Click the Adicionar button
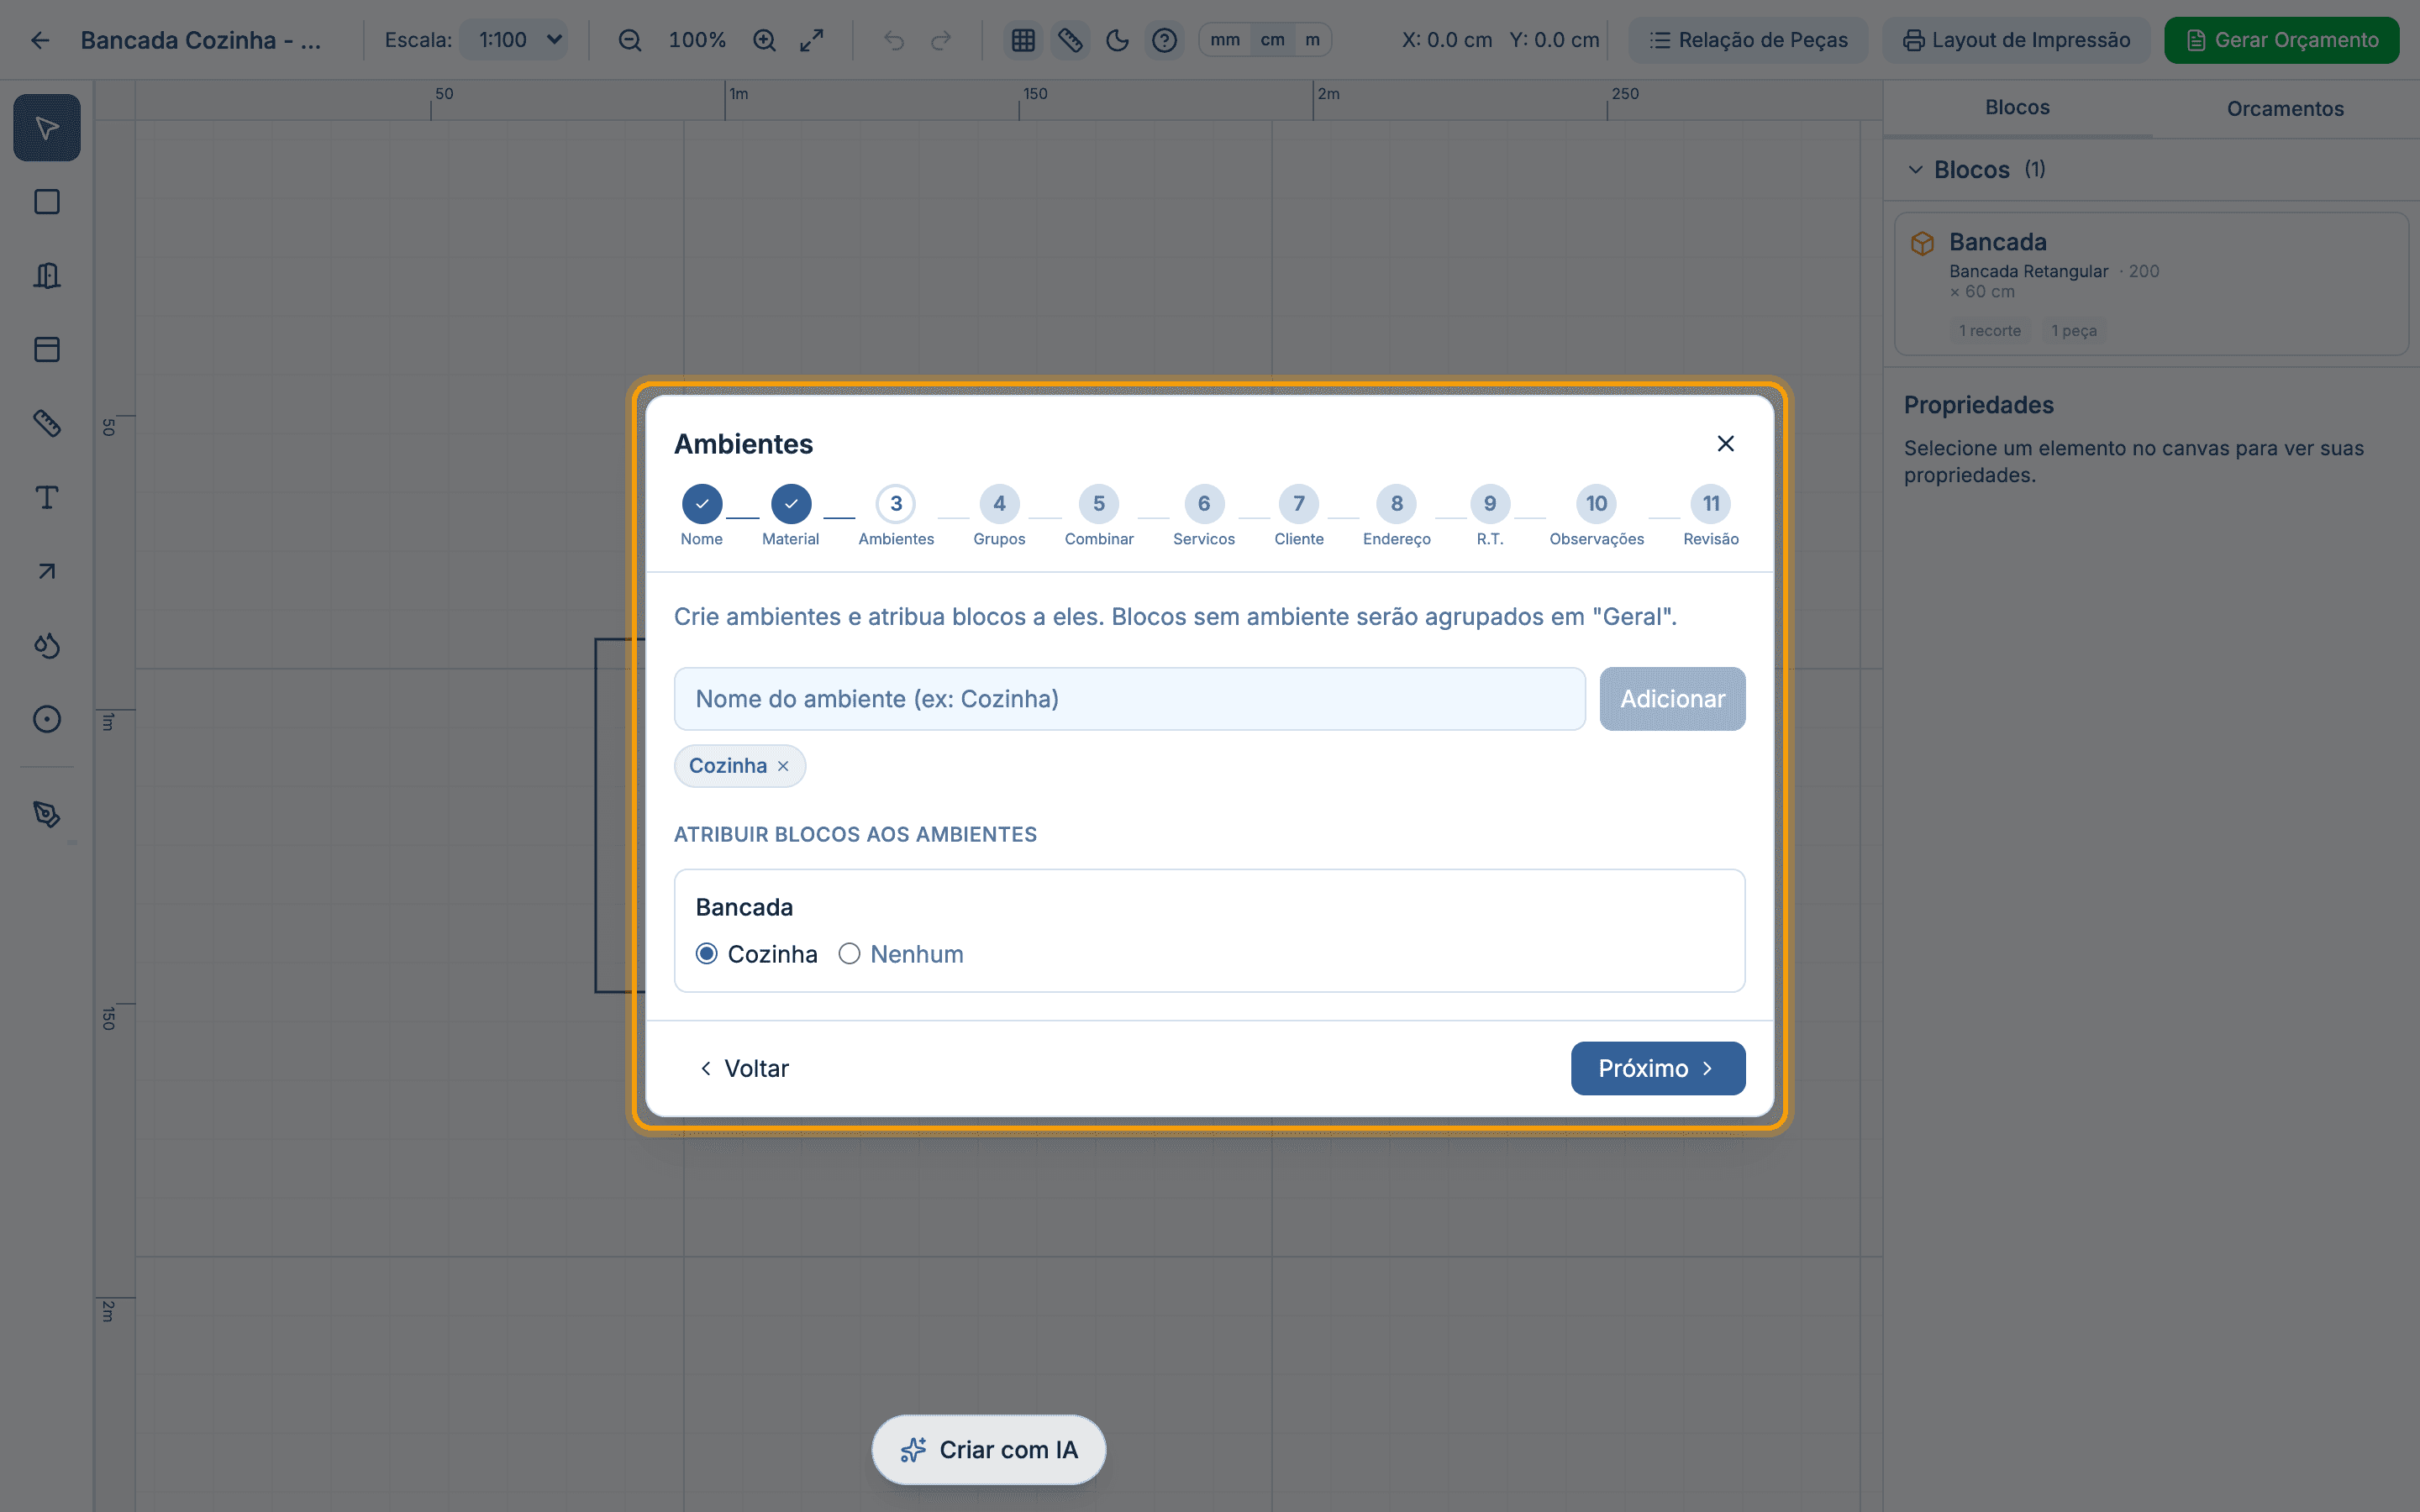 1672,699
